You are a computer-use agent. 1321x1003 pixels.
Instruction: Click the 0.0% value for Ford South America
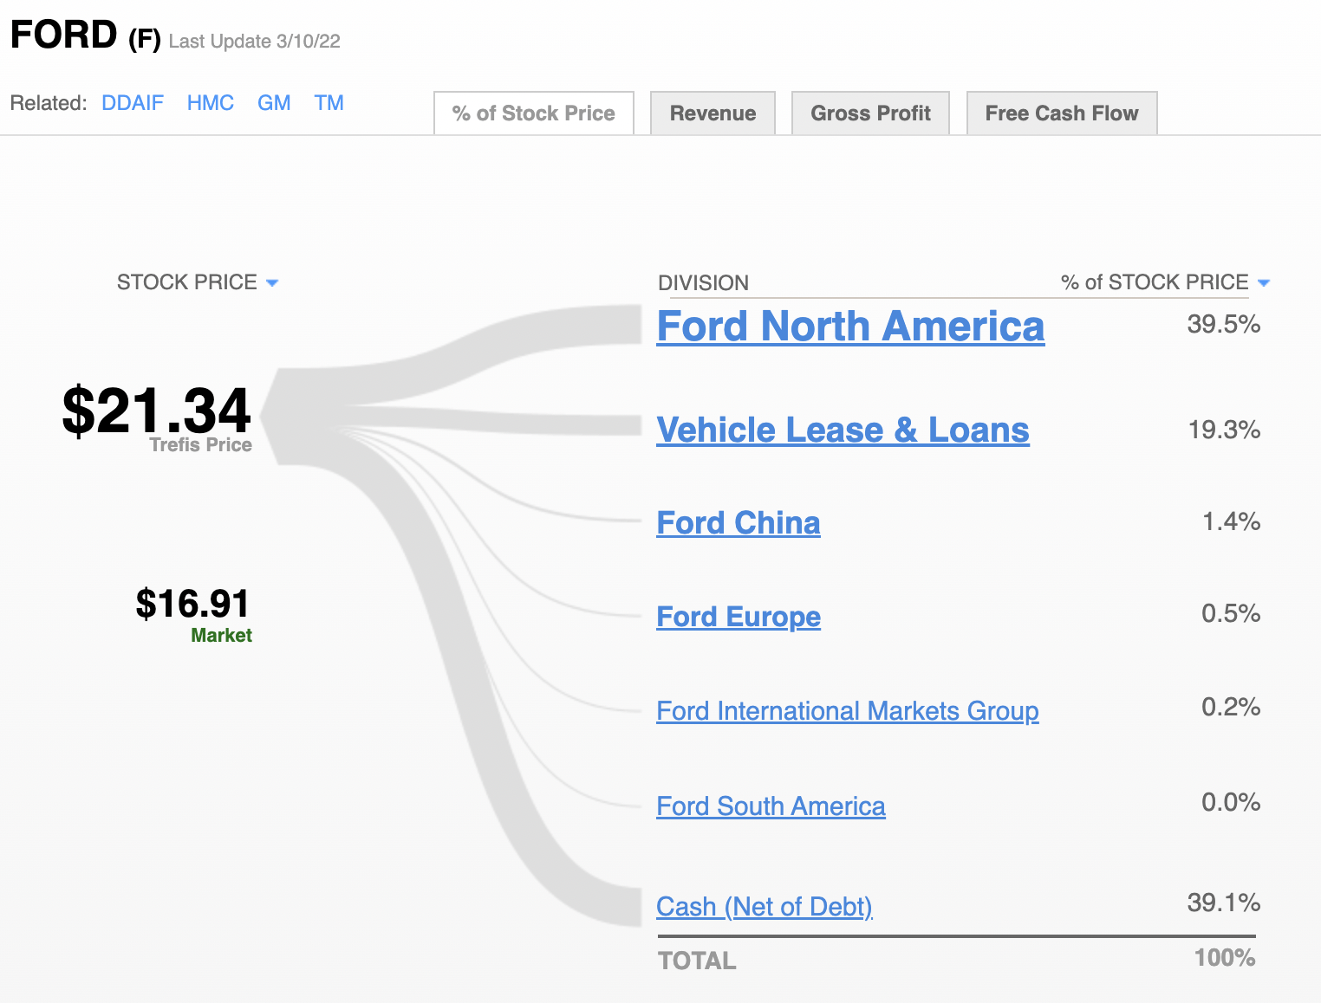coord(1231,802)
